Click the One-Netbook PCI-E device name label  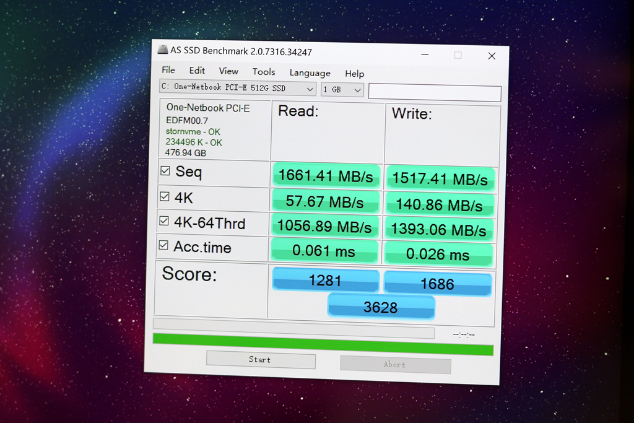[x=208, y=108]
